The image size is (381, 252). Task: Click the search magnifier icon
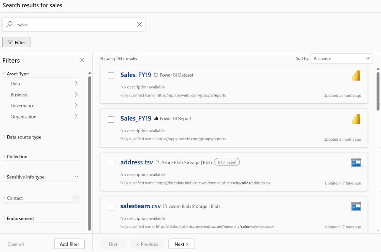pyautogui.click(x=9, y=24)
